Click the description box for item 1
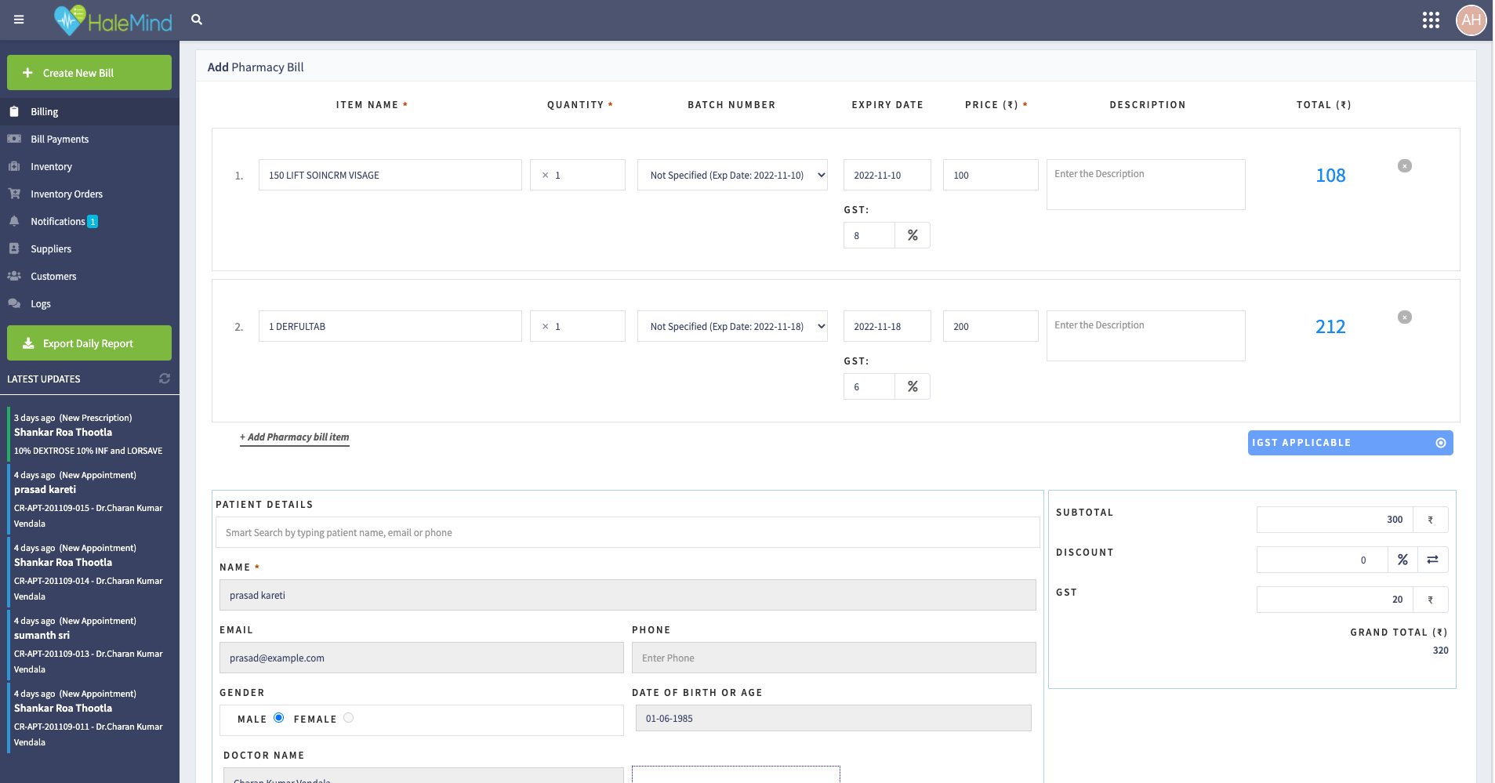This screenshot has width=1495, height=783. 1146,185
